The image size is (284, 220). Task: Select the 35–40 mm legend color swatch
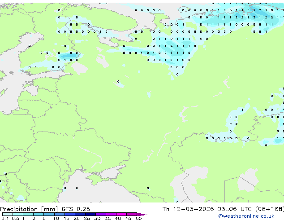coord(111,214)
